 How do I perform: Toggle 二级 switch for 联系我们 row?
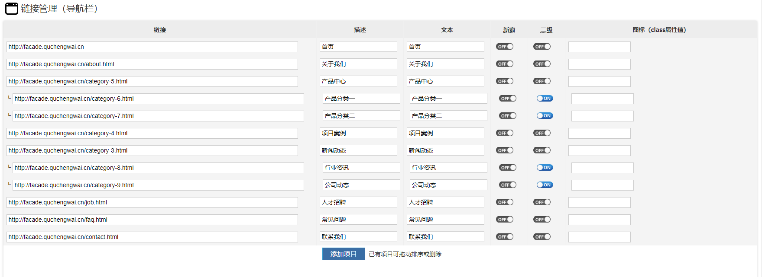click(x=542, y=237)
